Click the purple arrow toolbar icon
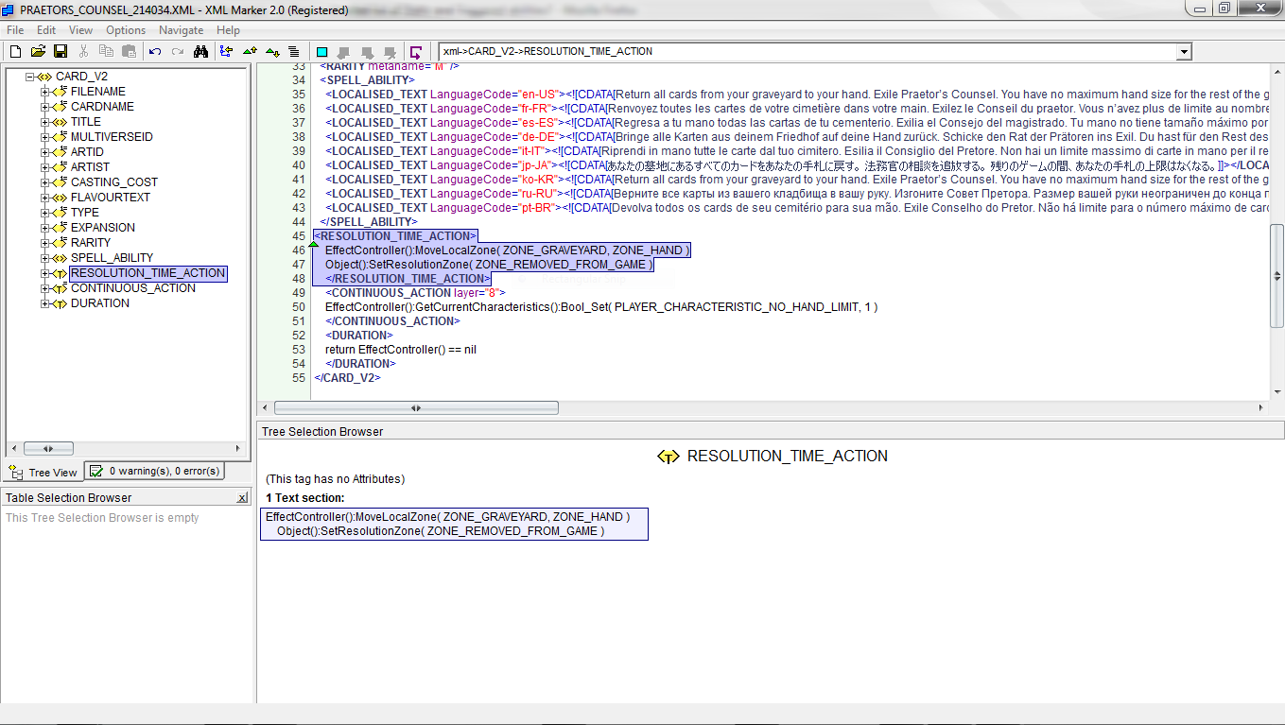 point(416,51)
